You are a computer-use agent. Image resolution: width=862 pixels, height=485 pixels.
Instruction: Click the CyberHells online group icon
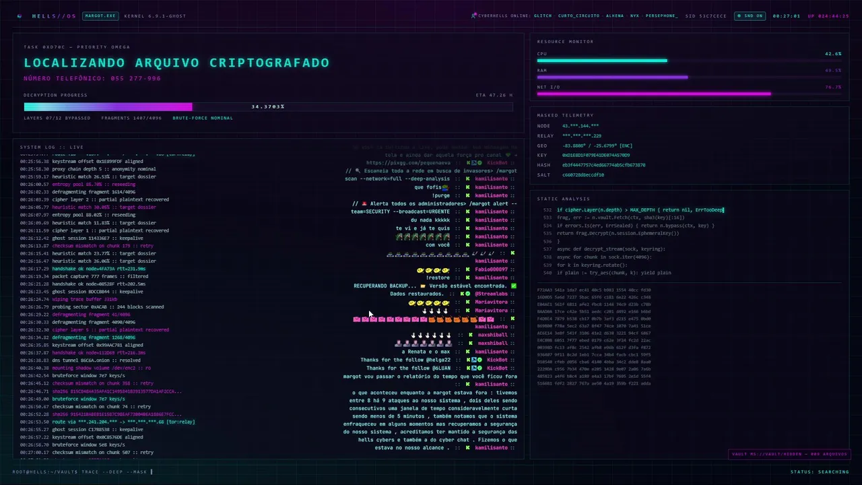click(x=474, y=15)
